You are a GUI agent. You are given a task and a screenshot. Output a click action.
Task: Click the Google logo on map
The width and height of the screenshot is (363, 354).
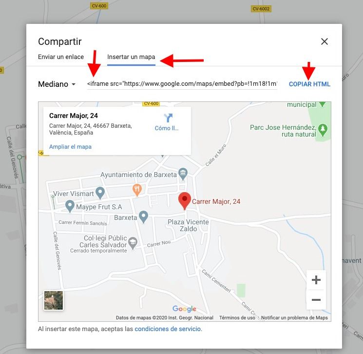[x=184, y=309]
